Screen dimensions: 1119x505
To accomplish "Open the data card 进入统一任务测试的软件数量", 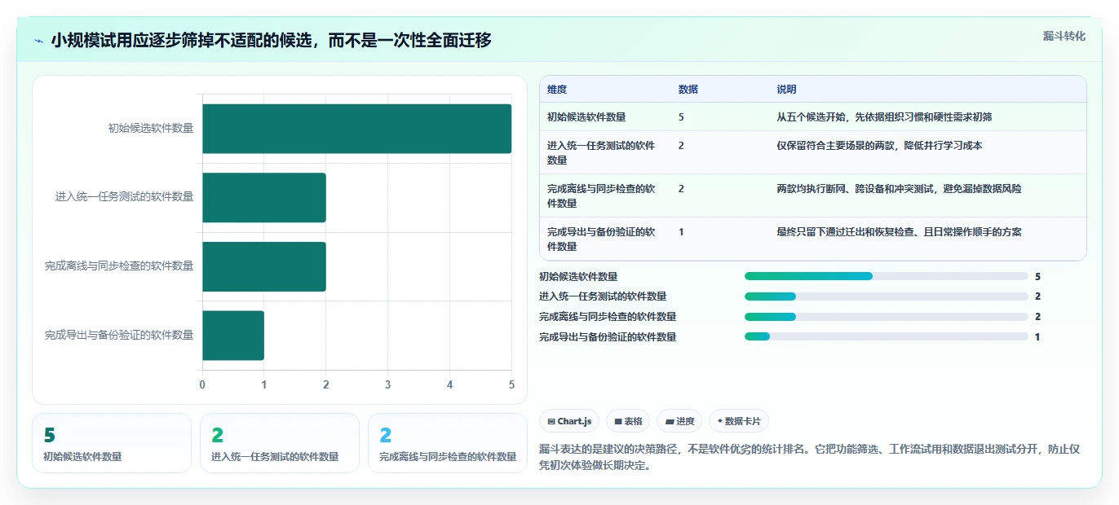I will [280, 443].
